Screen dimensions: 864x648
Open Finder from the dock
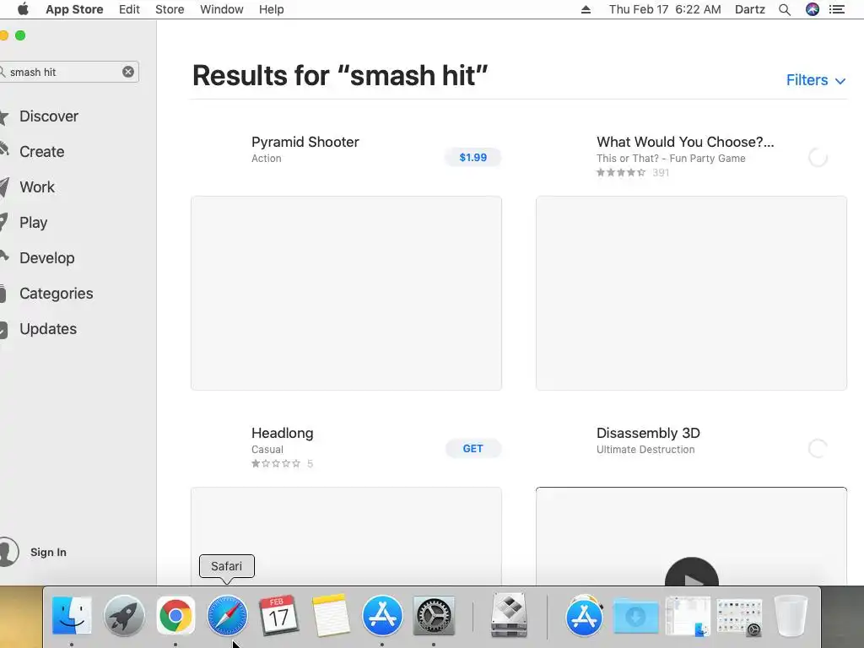(x=72, y=615)
